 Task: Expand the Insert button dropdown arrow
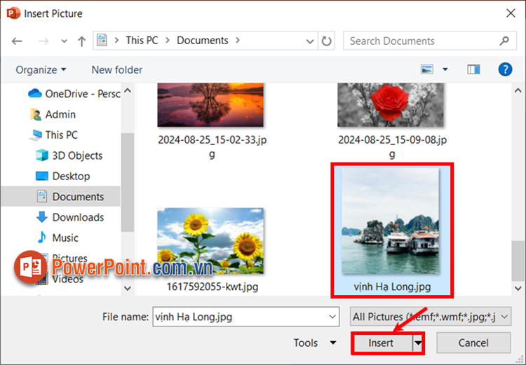[x=419, y=343]
